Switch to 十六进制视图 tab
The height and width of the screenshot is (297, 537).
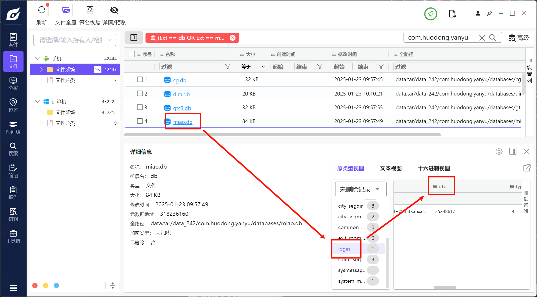click(433, 168)
